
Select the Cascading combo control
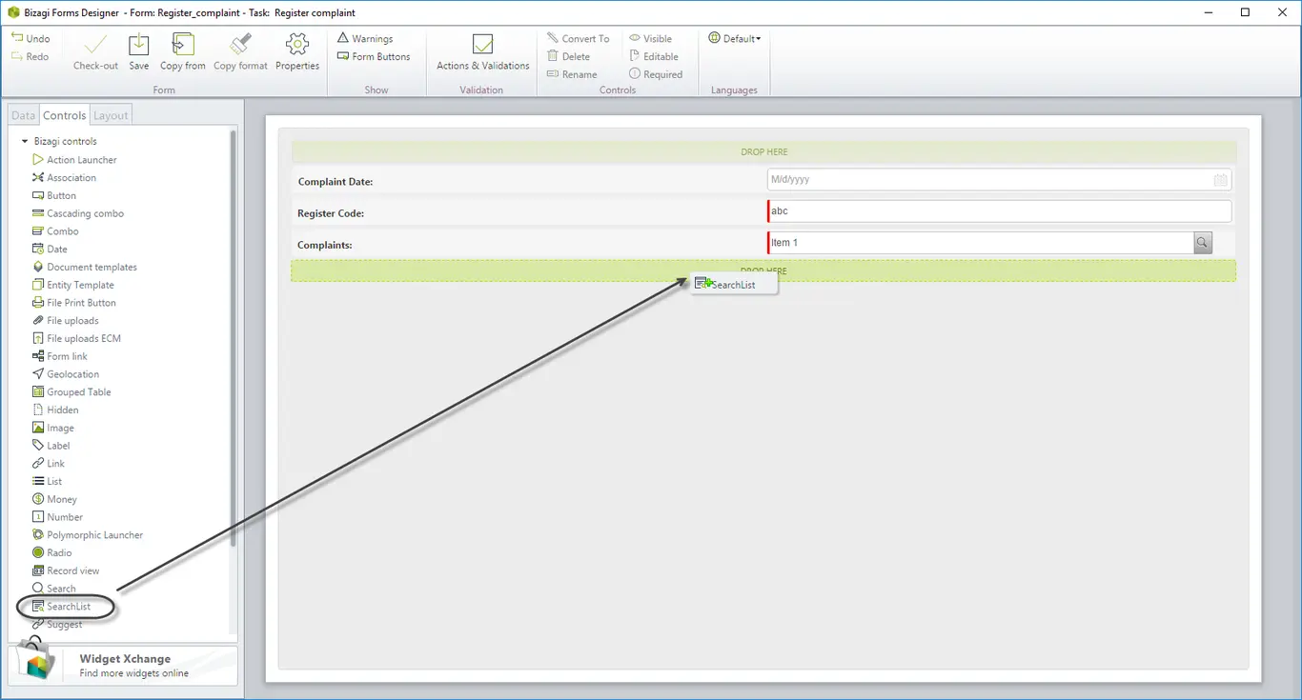click(78, 213)
